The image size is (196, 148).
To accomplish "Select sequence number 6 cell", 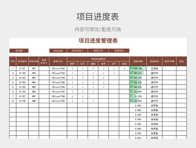I will [x=13, y=92].
